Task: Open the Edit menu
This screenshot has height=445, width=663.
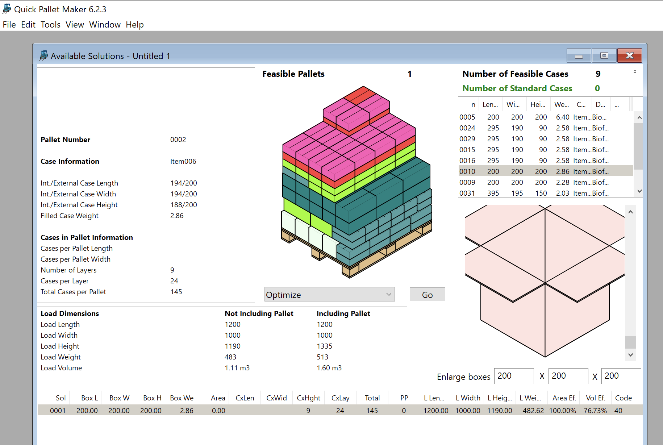Action: coord(28,25)
